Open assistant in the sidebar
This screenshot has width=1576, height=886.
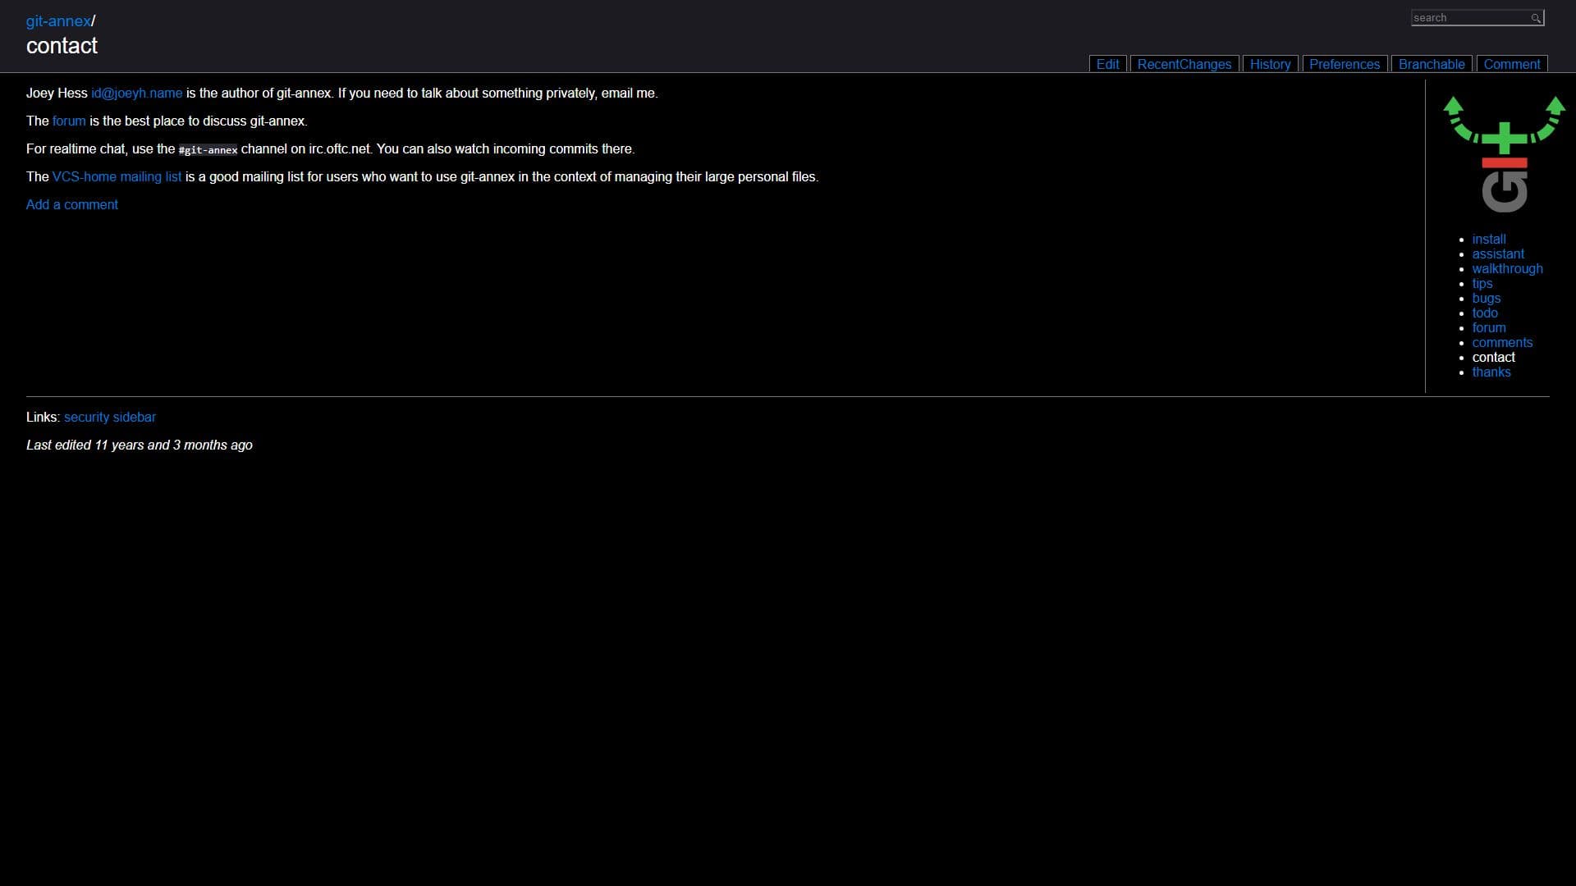1497,254
